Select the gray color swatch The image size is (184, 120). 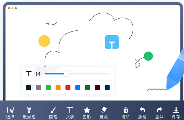[x=38, y=87]
